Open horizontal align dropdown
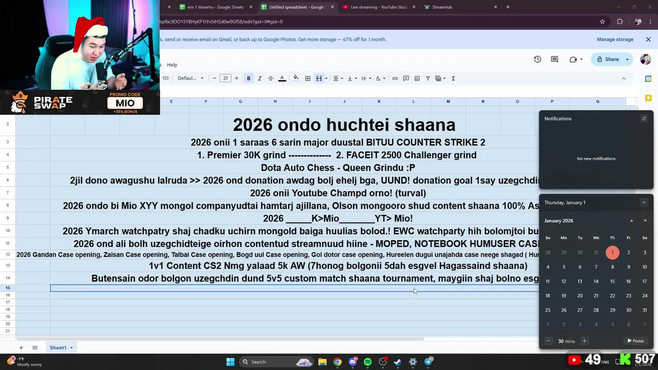This screenshot has width=658, height=370. [338, 78]
